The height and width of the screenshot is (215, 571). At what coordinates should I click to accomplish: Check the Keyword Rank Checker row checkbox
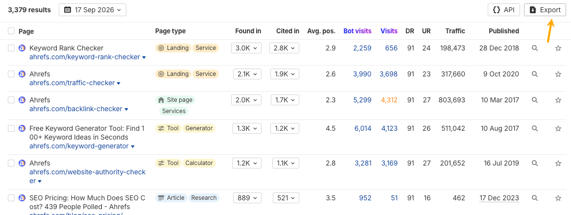(11, 48)
